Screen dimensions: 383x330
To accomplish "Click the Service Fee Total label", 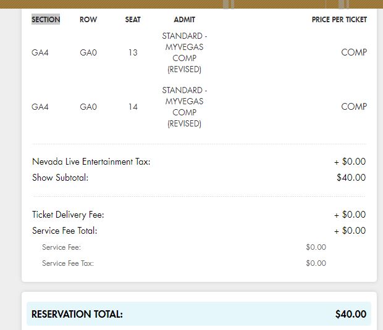I will [64, 231].
